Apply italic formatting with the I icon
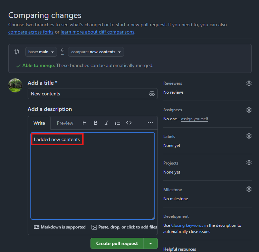 107,123
